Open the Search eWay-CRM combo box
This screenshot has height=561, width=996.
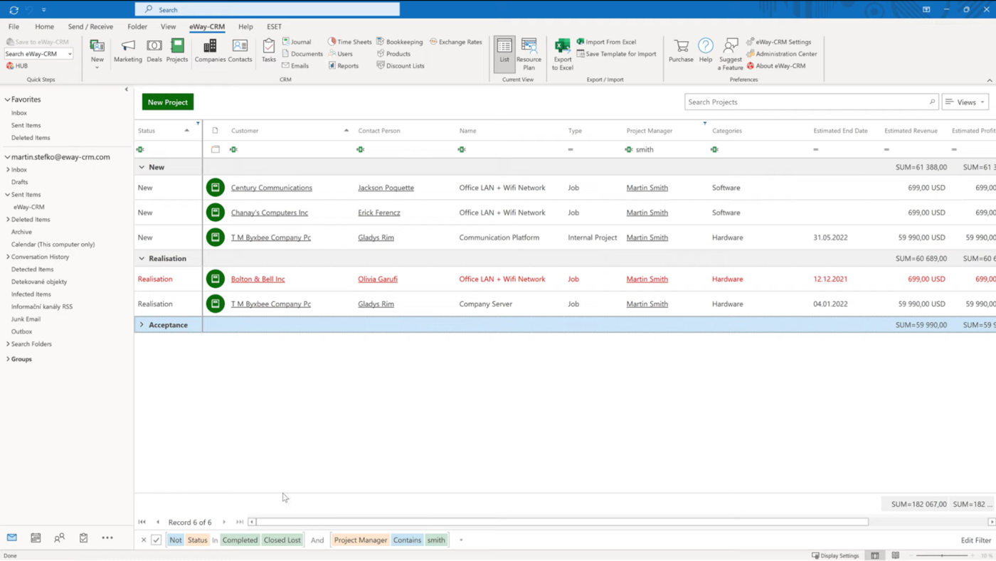coord(38,54)
